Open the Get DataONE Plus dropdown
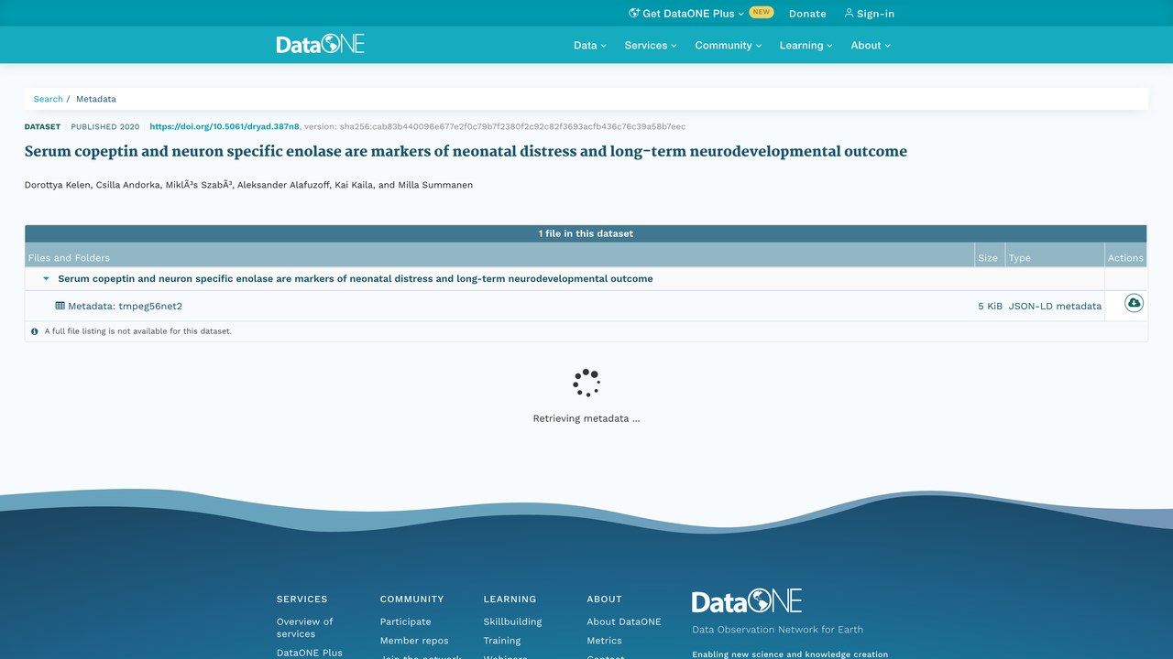This screenshot has width=1173, height=659. 687,14
